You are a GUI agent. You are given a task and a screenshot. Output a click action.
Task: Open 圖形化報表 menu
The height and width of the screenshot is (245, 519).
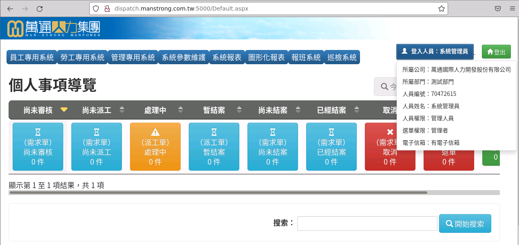pos(267,57)
